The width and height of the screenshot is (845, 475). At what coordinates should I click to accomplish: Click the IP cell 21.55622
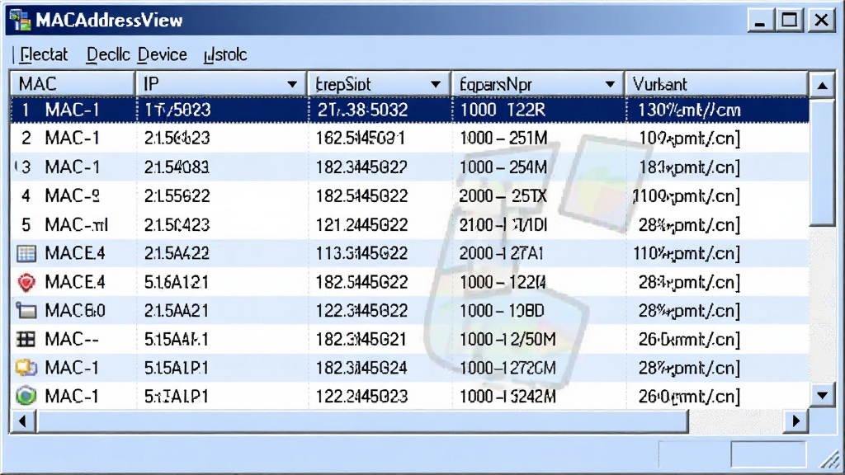coord(177,196)
